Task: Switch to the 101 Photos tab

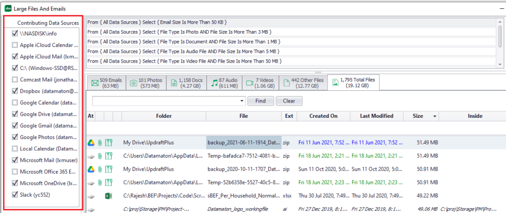Action: pos(146,83)
